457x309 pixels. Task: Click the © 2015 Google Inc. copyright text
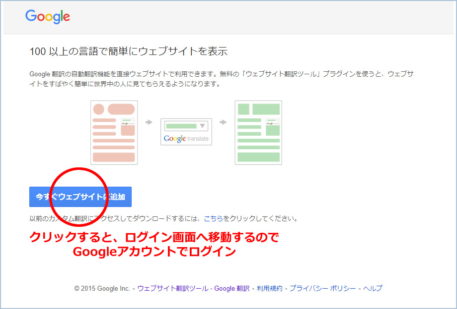coord(102,288)
